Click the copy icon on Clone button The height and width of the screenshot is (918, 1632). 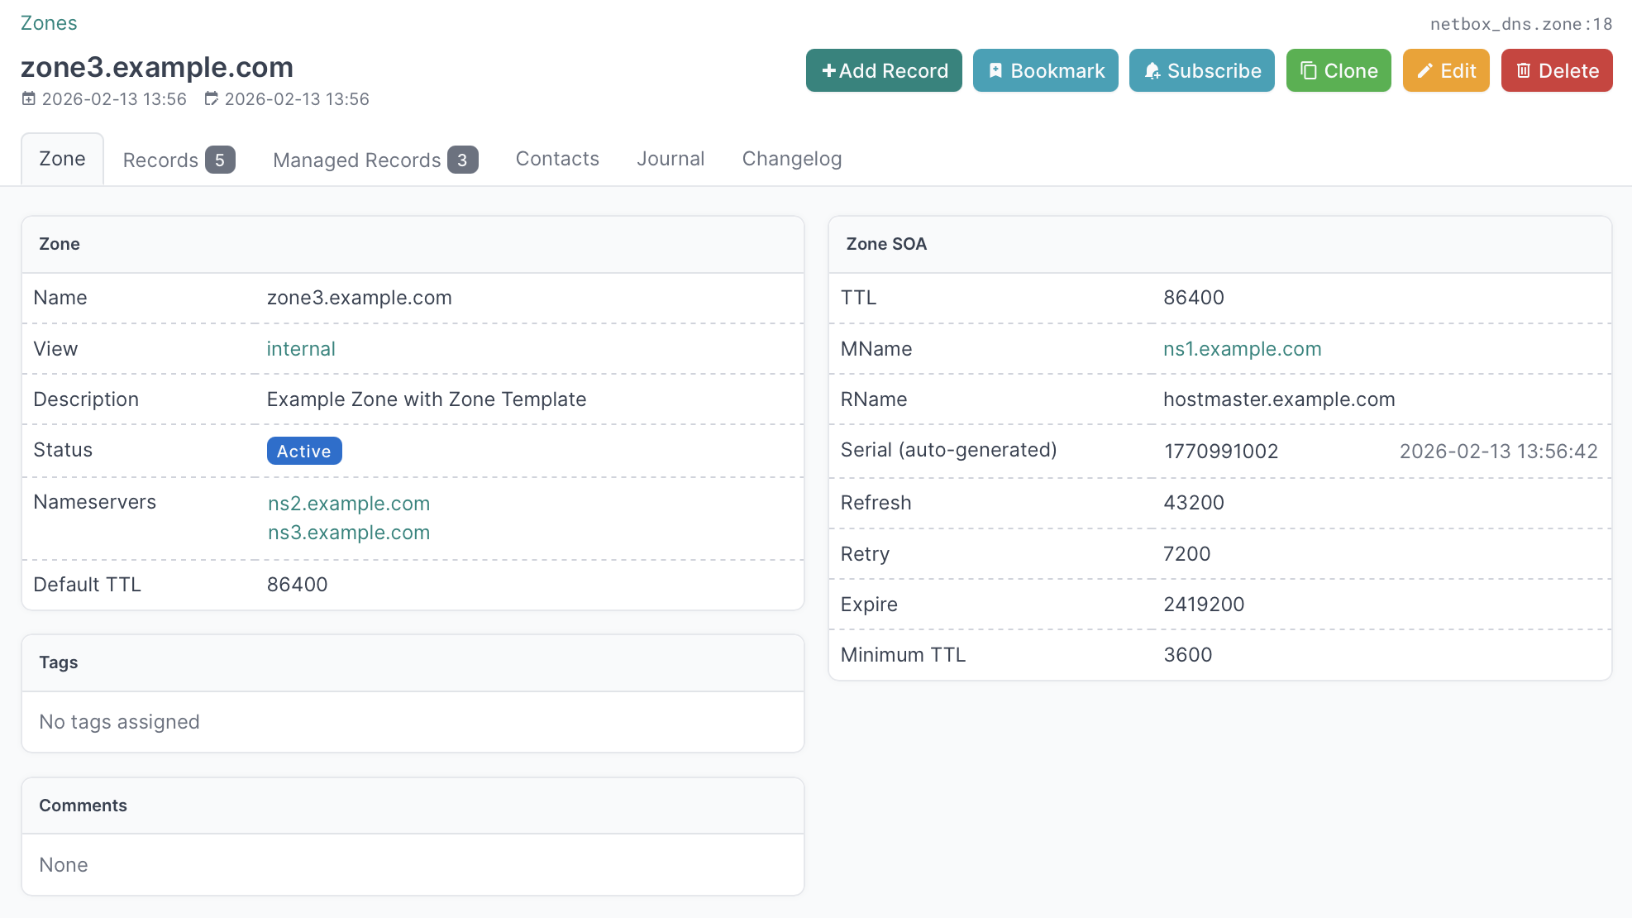click(x=1308, y=71)
